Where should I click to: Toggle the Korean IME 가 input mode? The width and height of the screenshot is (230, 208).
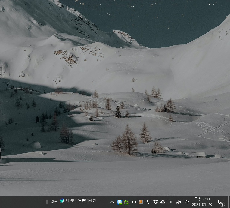(x=186, y=202)
